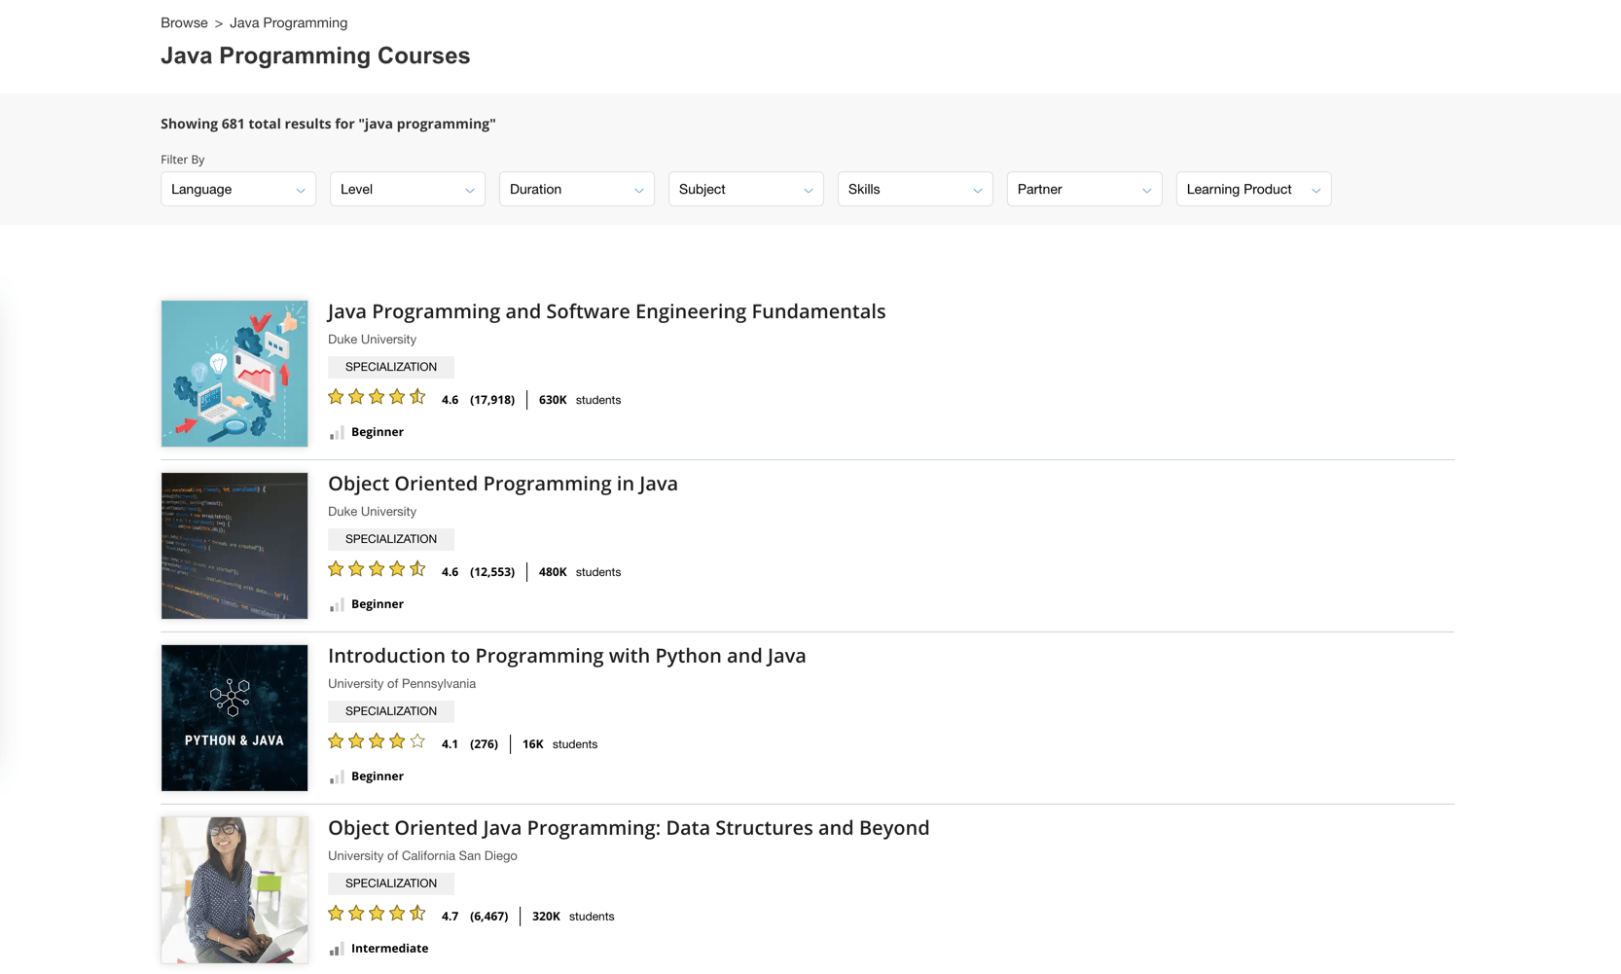Screen dimensions: 1621x974
Task: Expand the Partner filter options
Action: click(1084, 189)
